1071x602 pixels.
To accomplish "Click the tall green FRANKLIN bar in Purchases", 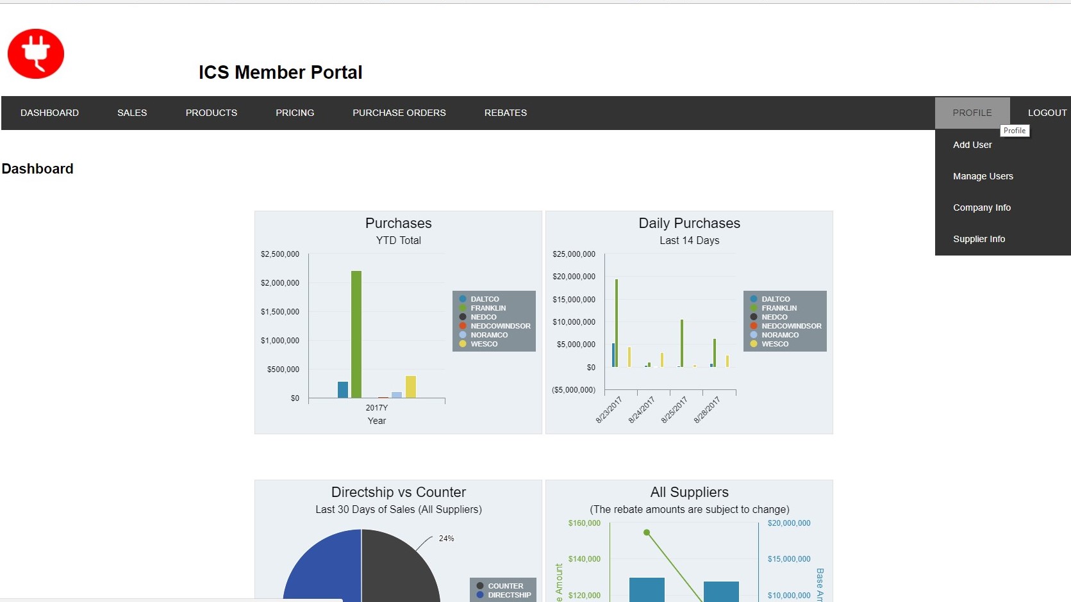I will point(356,334).
